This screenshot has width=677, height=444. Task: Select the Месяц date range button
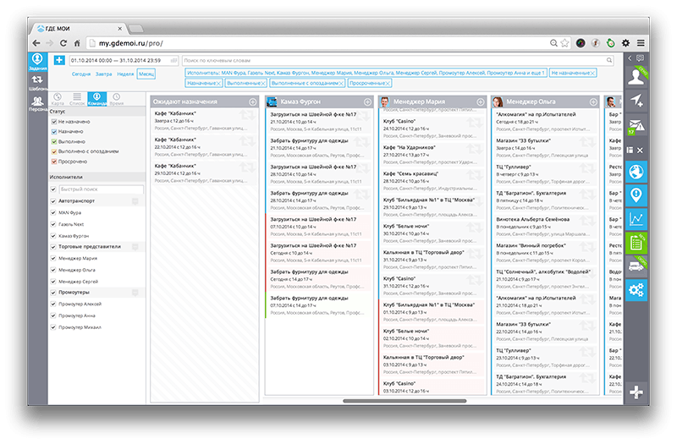pos(146,74)
